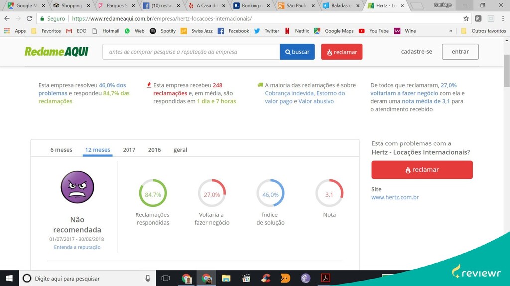Click the large red reclamar button in sidebar
The width and height of the screenshot is (510, 286).
(x=422, y=170)
